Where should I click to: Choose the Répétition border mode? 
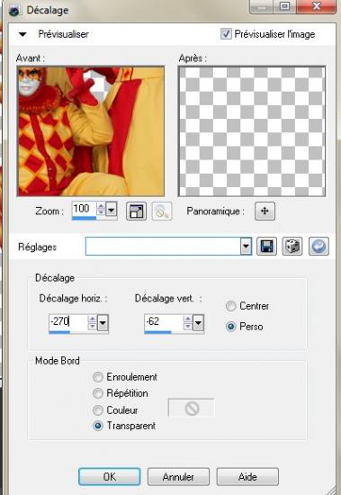97,393
